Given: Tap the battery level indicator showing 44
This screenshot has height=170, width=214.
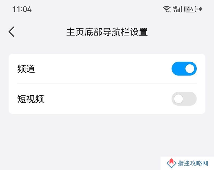Looking at the screenshot, I should point(191,9).
